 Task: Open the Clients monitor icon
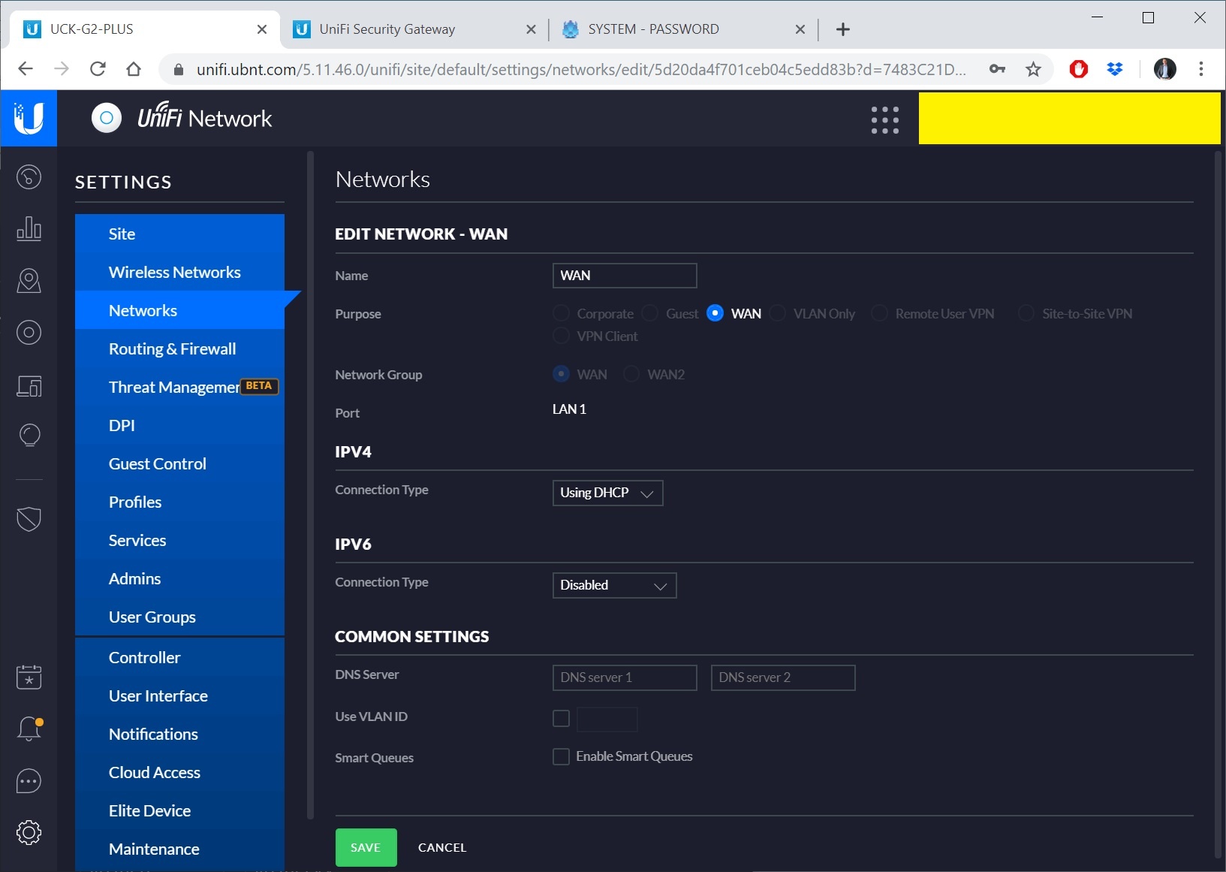pyautogui.click(x=29, y=386)
